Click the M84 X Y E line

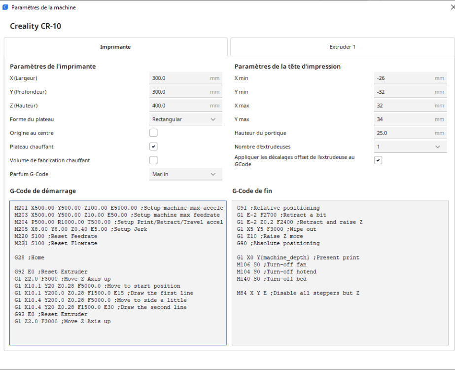click(x=298, y=293)
